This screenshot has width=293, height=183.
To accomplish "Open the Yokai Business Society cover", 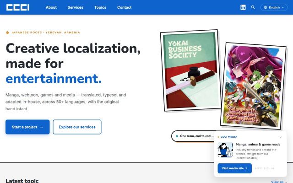I will pos(191,70).
